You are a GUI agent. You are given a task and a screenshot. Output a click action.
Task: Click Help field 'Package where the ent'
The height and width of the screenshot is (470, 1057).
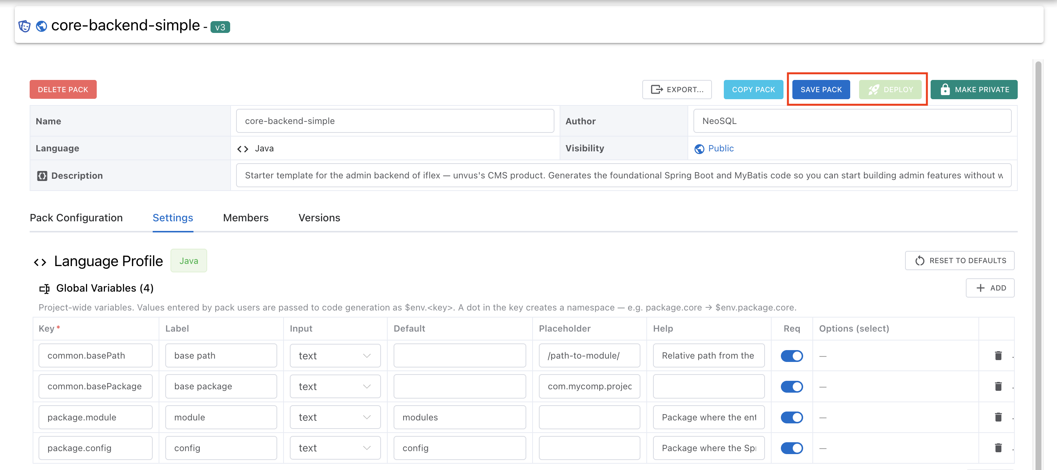click(709, 417)
